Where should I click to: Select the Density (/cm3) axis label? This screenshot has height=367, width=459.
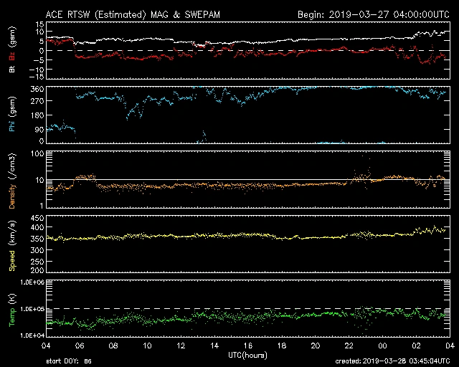(11, 181)
